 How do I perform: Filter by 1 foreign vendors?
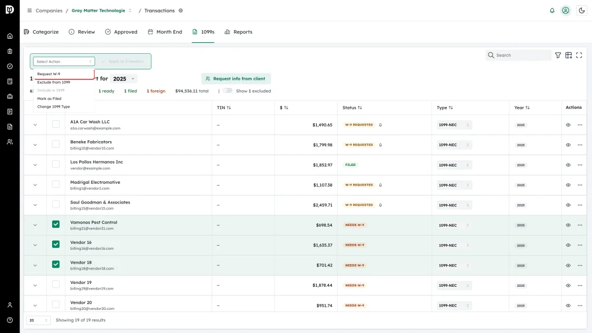[156, 91]
